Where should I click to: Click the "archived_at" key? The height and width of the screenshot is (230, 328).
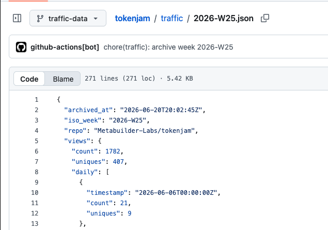click(x=88, y=110)
